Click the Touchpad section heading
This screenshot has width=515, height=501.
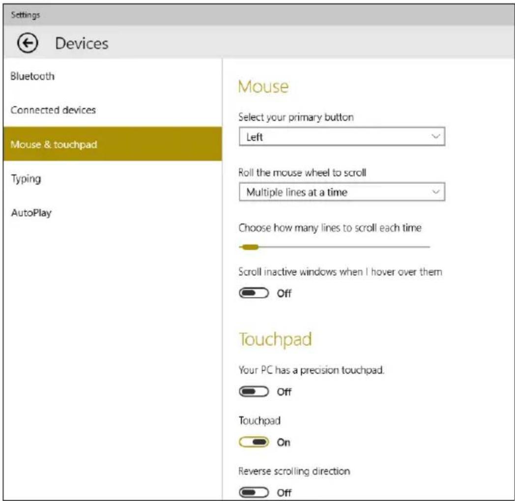tap(275, 339)
